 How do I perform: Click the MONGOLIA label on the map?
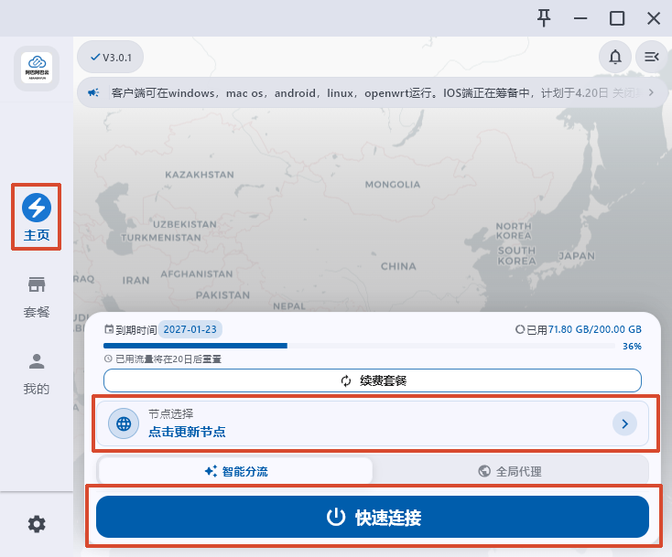[x=393, y=185]
